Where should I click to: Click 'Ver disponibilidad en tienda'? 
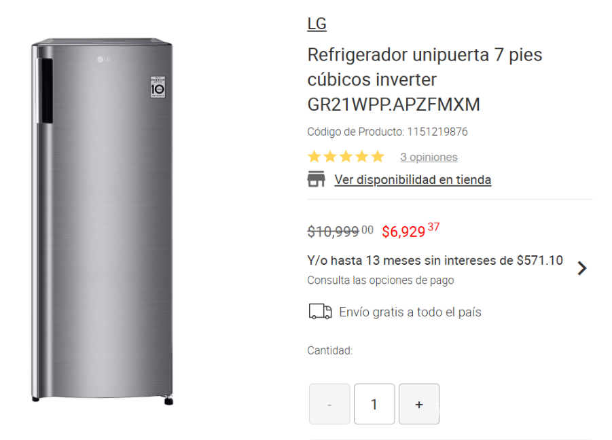click(x=412, y=179)
